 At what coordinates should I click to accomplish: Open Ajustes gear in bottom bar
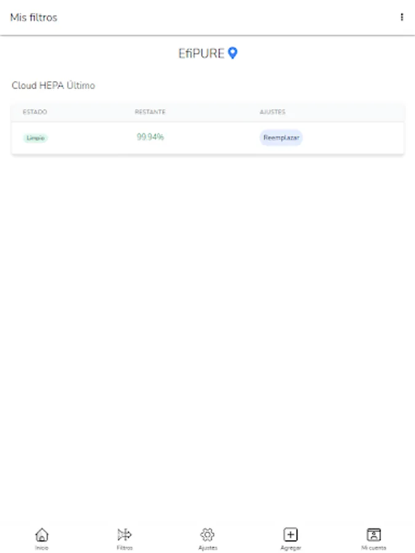[x=208, y=535]
